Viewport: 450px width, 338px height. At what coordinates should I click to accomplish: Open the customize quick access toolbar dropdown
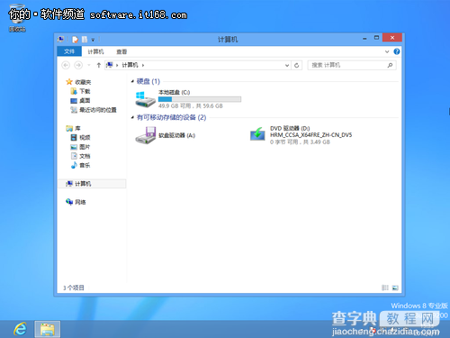[x=93, y=40]
